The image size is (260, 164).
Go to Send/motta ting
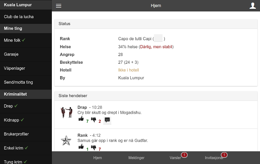tap(18, 82)
